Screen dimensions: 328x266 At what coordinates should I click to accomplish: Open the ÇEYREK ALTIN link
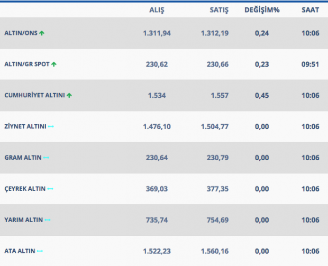(x=25, y=189)
